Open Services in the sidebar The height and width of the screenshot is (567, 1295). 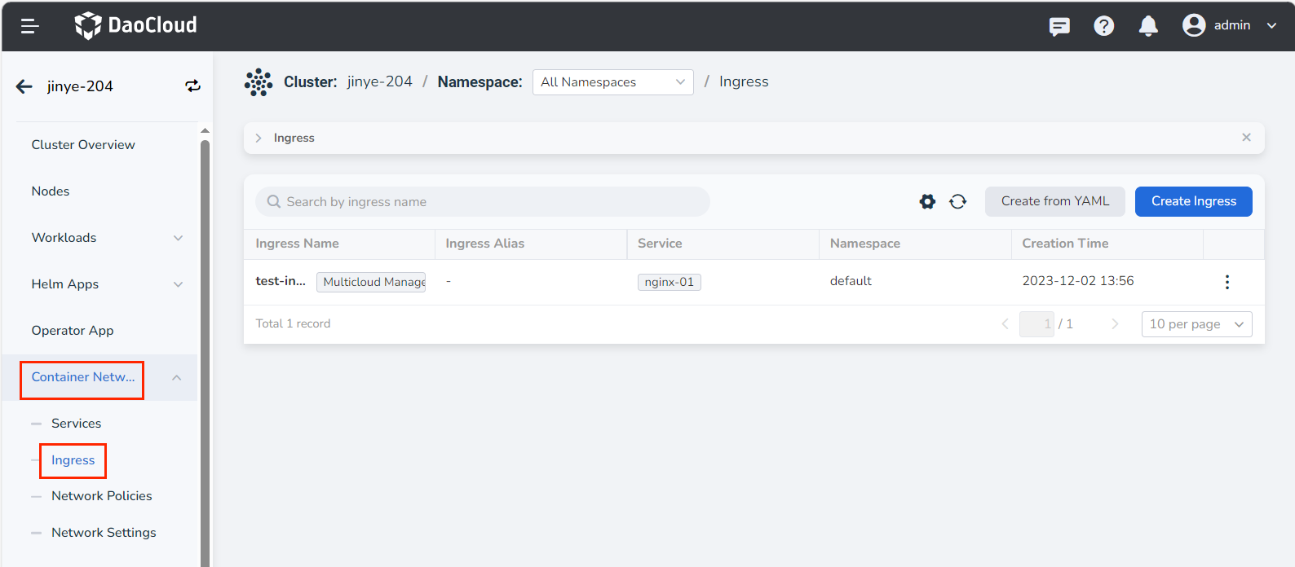[x=77, y=424]
